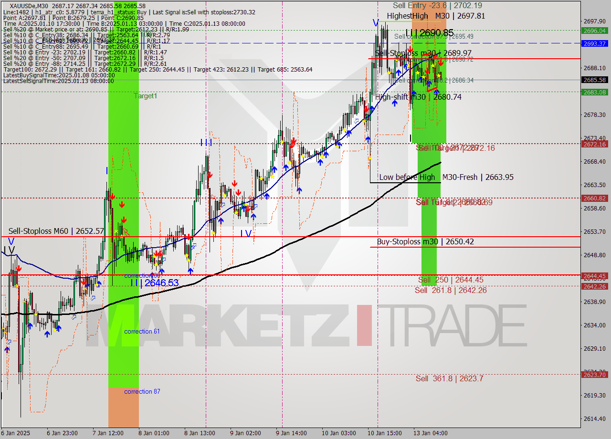Screen dimensions: 611x439
Task: Click the blue 'I I I' wave label
Action: coord(206,143)
